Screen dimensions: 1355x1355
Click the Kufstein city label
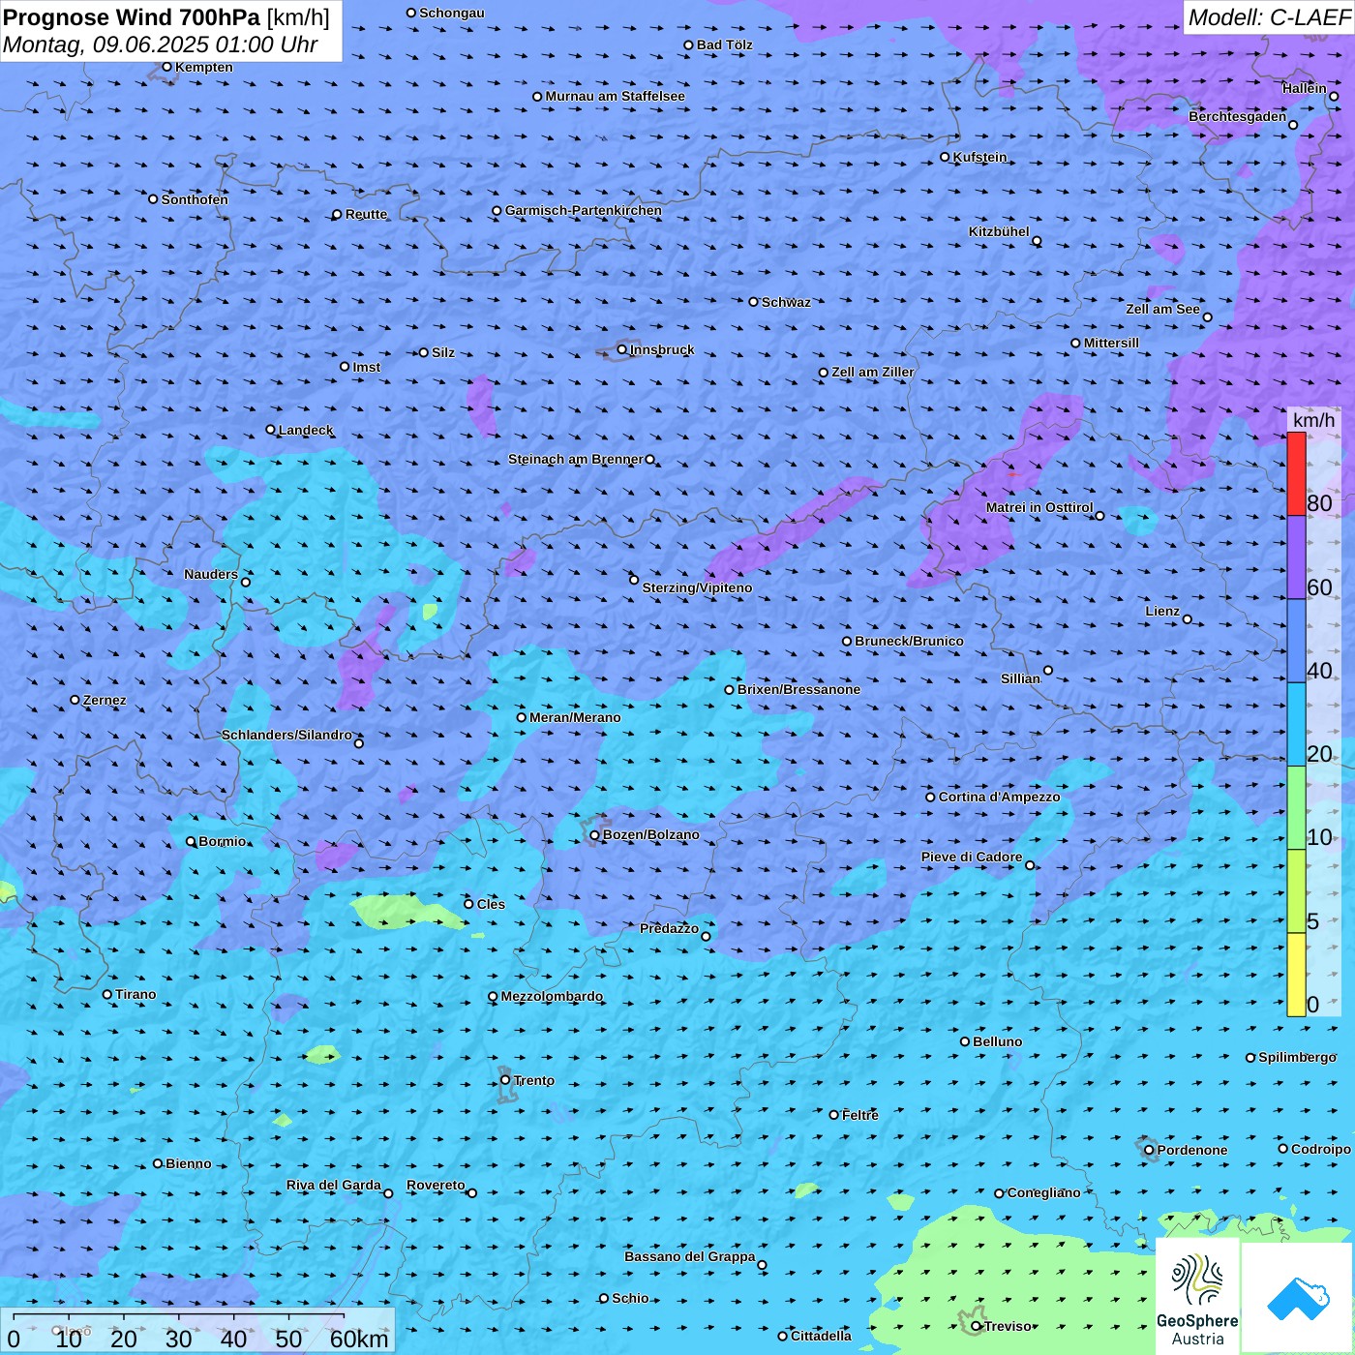[x=979, y=157]
